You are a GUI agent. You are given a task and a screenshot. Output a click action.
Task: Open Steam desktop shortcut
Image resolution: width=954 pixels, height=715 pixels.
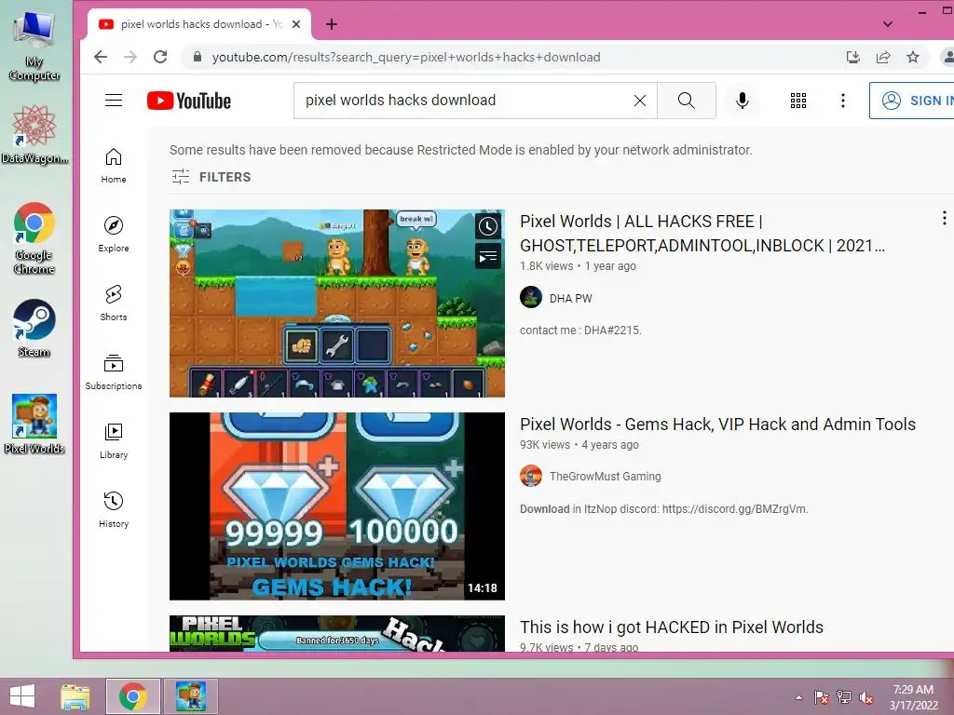click(x=34, y=329)
